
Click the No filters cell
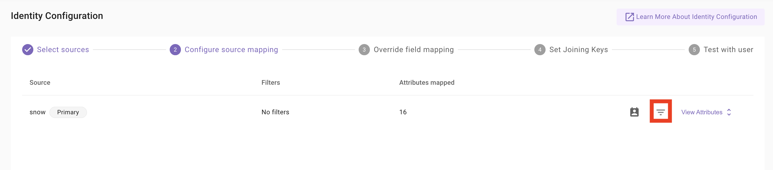(275, 112)
